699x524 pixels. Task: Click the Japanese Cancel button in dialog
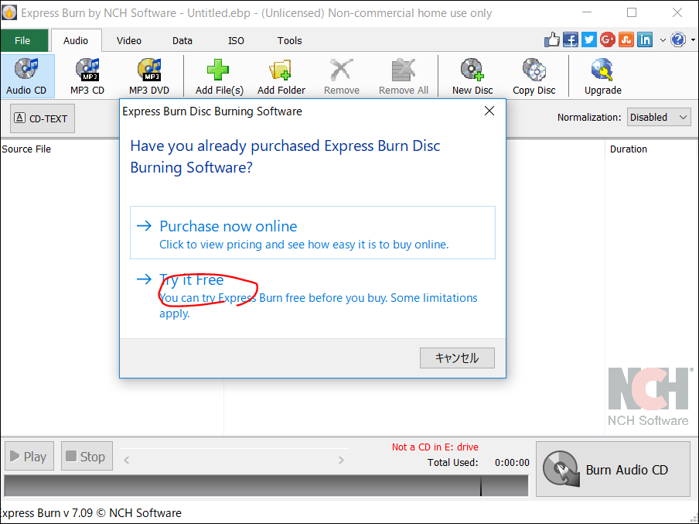[x=457, y=358]
